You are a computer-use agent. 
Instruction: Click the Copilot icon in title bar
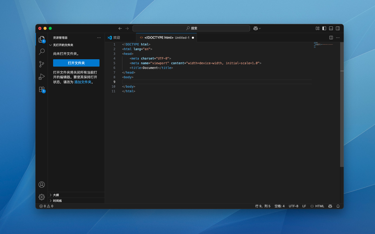255,28
